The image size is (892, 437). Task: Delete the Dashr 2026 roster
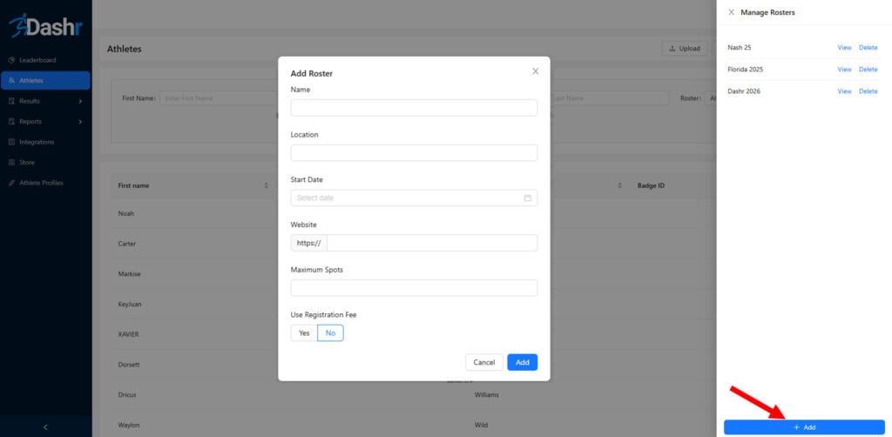[868, 91]
